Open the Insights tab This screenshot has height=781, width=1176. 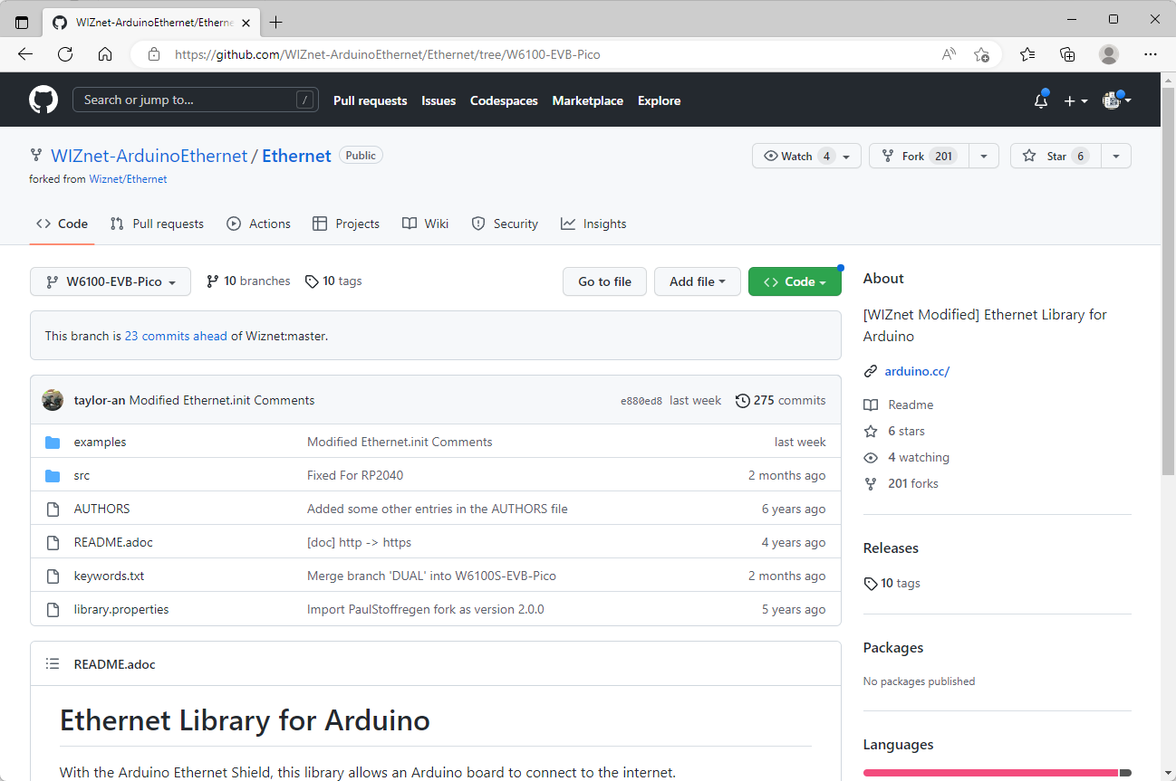pos(593,224)
